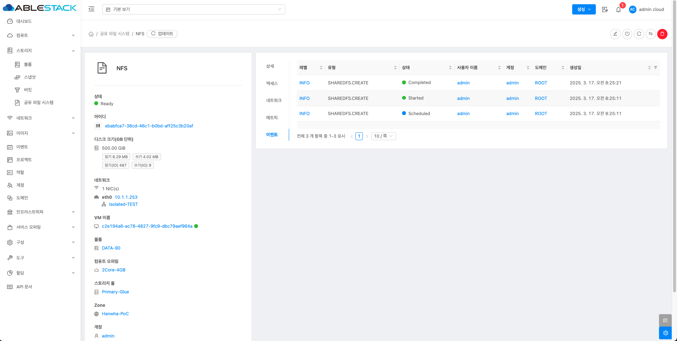Viewport: 677px width, 341px height.
Task: Click the filter icon on 생성일 column
Action: pyautogui.click(x=655, y=68)
